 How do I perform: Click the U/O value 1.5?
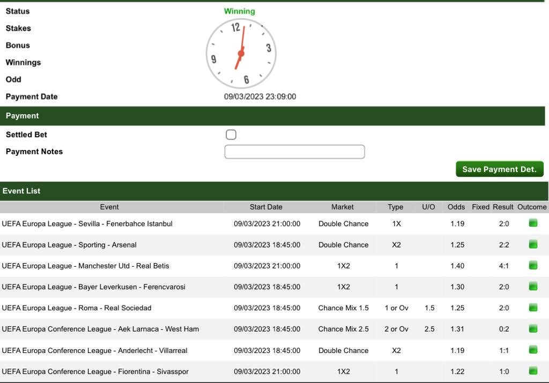coord(429,308)
